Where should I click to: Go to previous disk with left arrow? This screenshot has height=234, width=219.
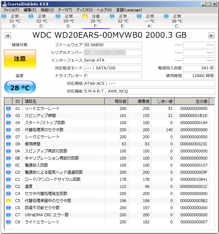click(8, 36)
